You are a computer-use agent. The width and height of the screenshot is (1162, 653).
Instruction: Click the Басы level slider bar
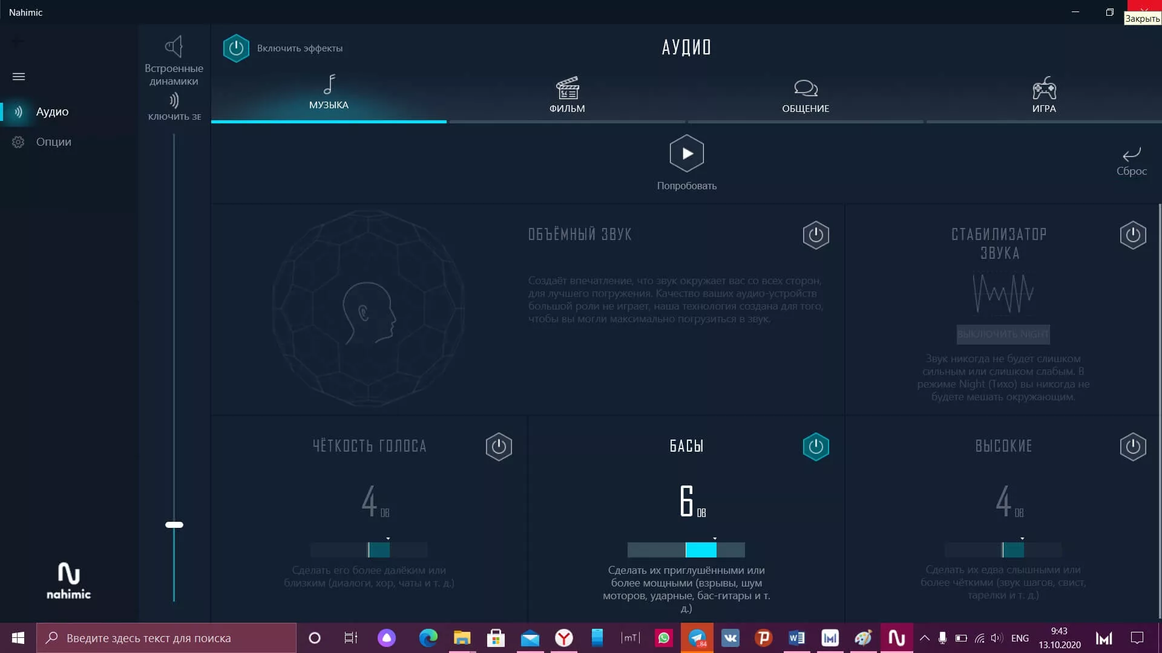click(x=686, y=550)
